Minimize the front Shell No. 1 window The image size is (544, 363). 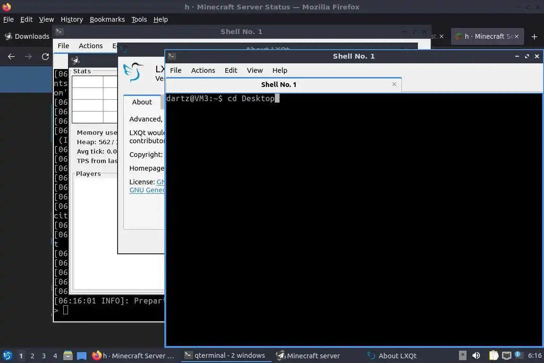517,56
